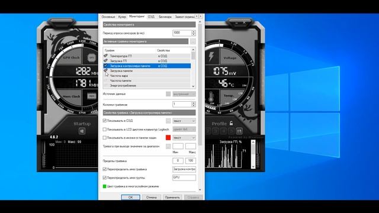Switch to the Кулер tab
Viewport: 379px width, 213px height.
[122, 17]
